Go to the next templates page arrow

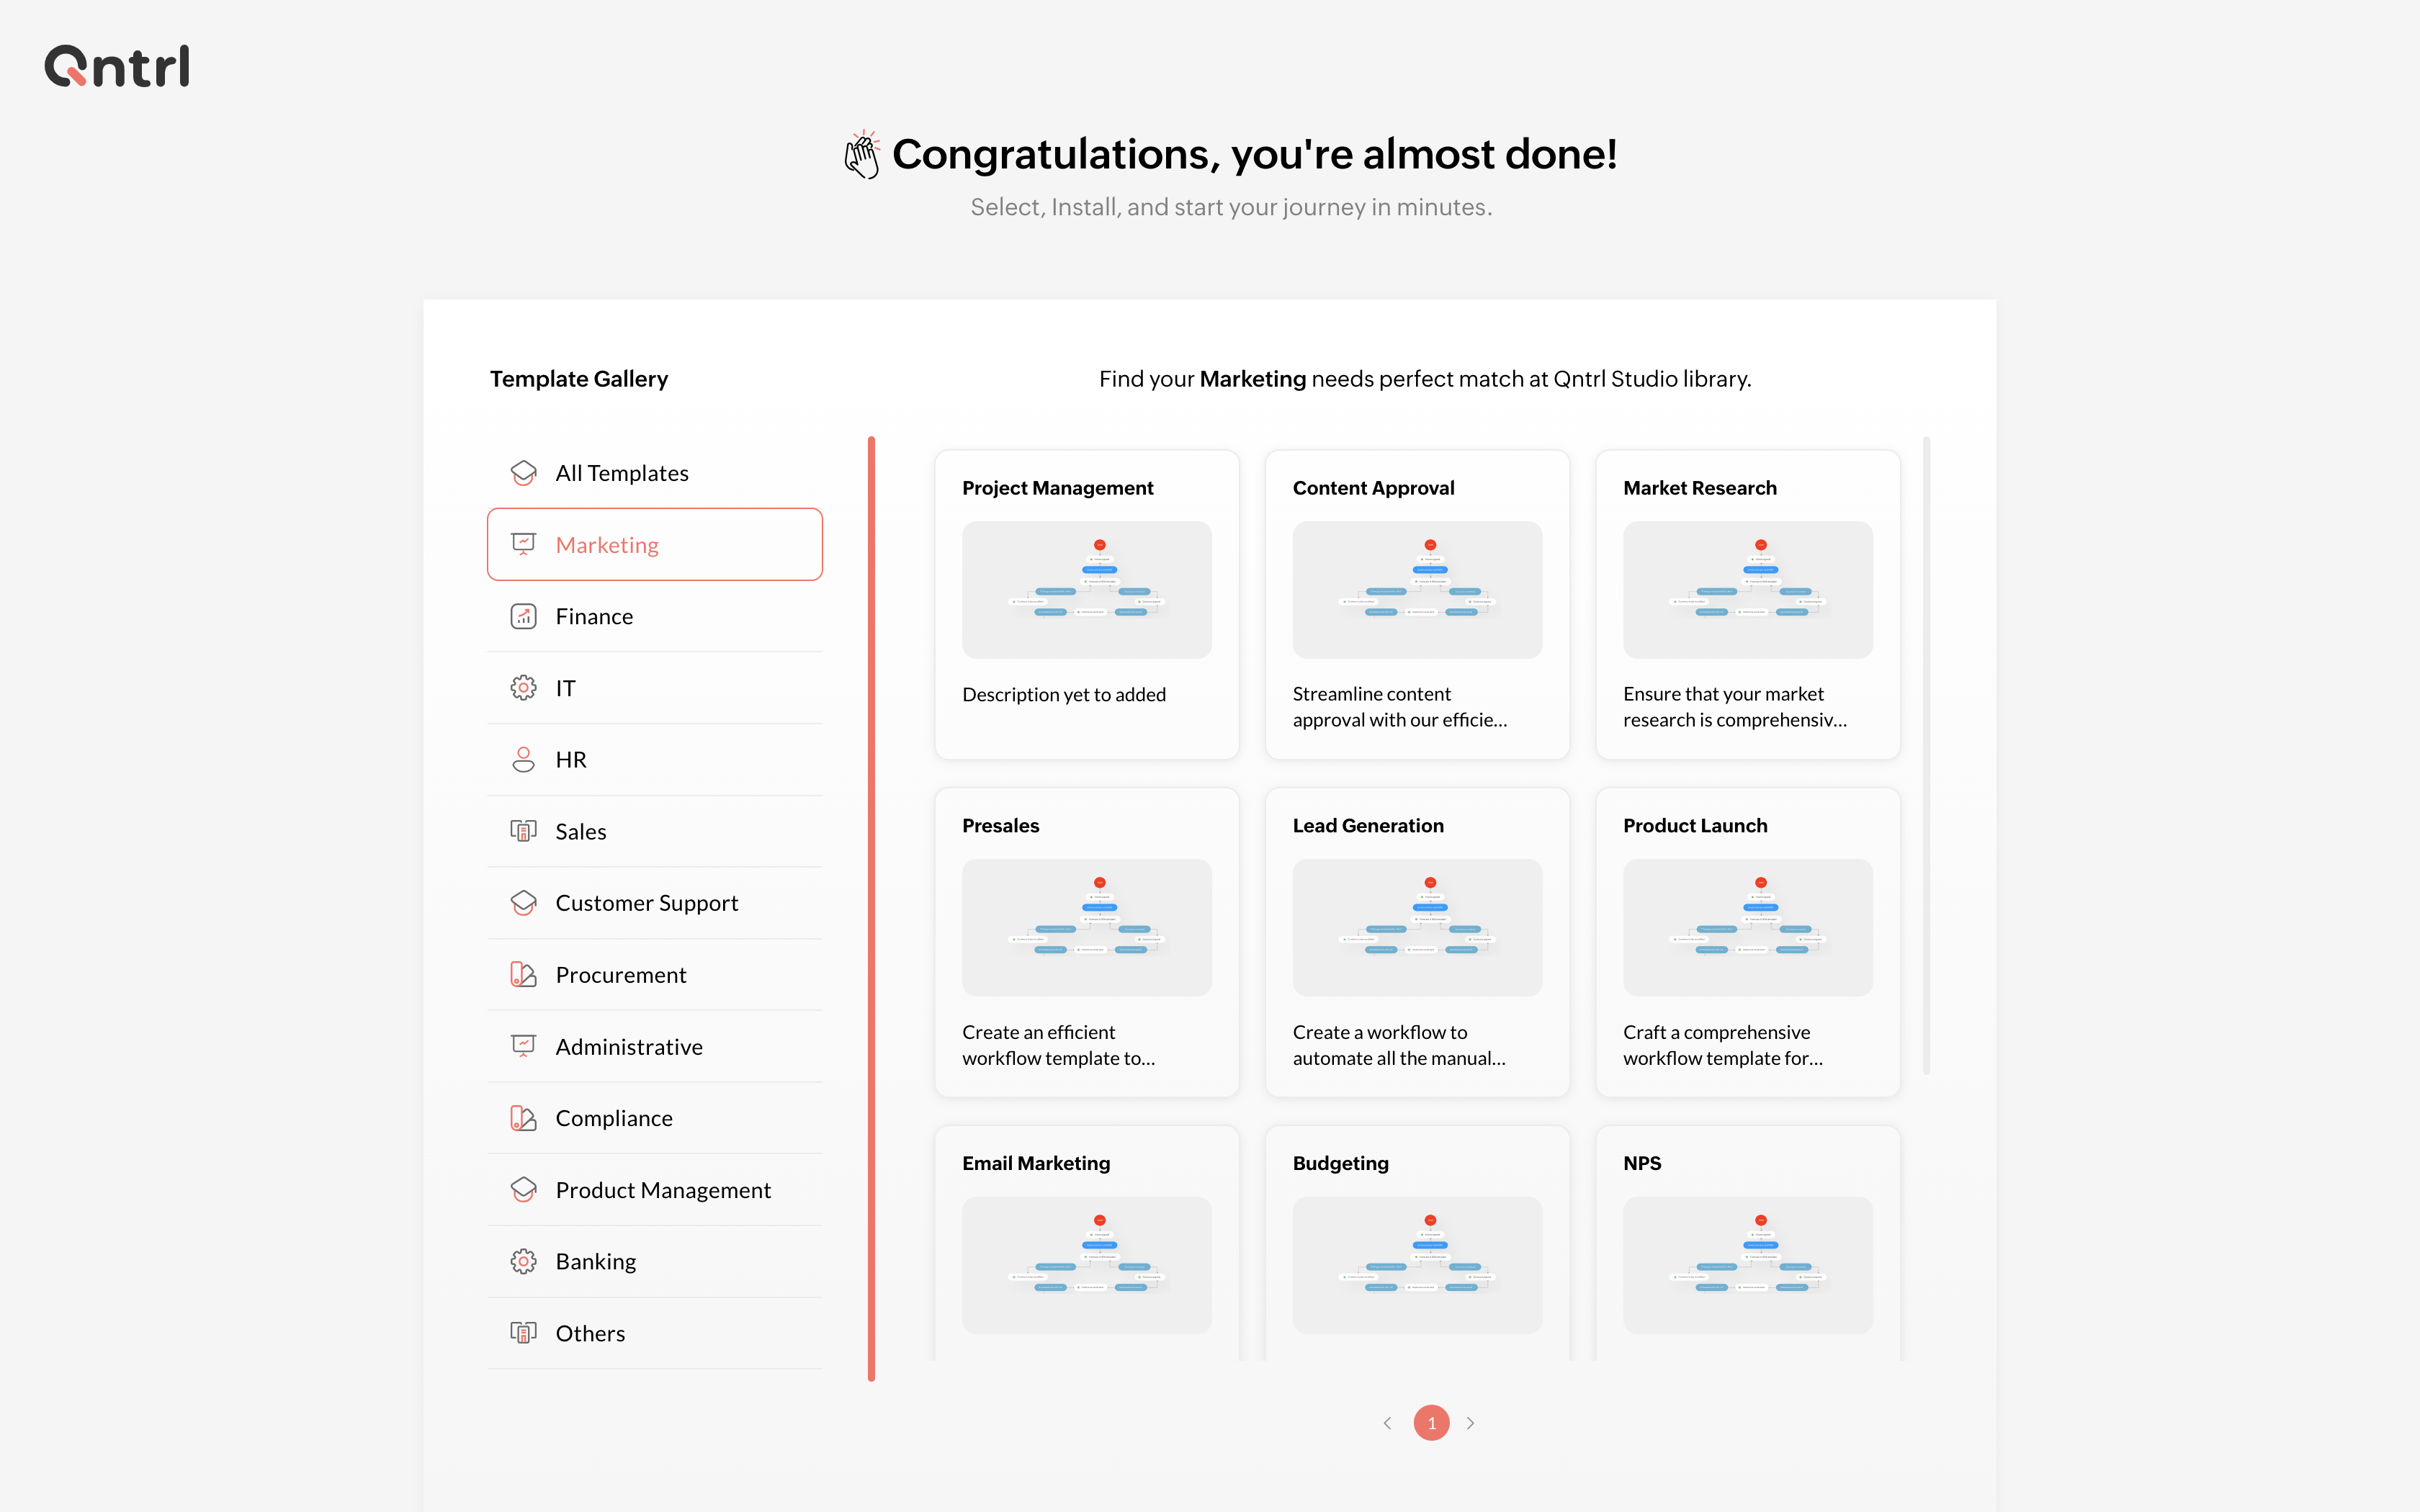[1471, 1423]
